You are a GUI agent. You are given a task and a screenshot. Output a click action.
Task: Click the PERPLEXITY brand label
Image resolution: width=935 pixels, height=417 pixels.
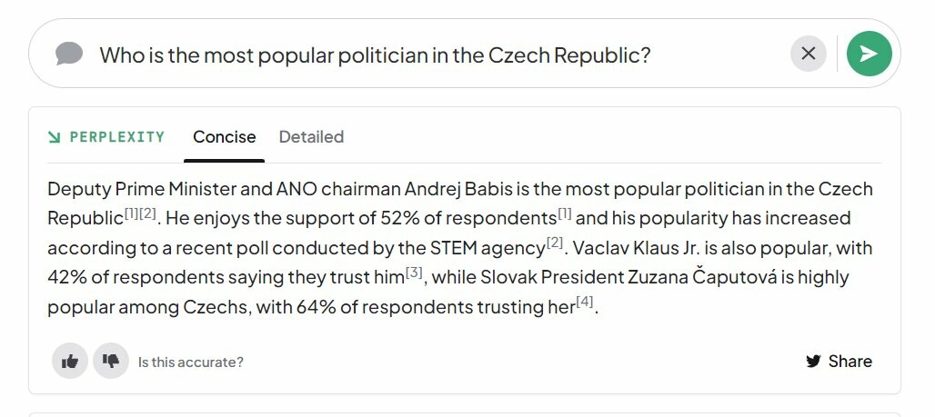[116, 137]
